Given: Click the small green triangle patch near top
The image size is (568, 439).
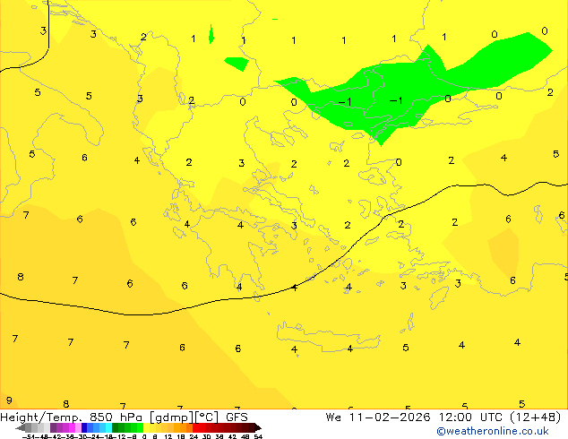Looking at the screenshot, I should pyautogui.click(x=211, y=34).
